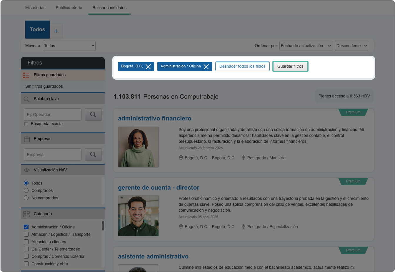The height and width of the screenshot is (272, 395).
Task: Click the Categoría grid icon
Action: [26, 214]
